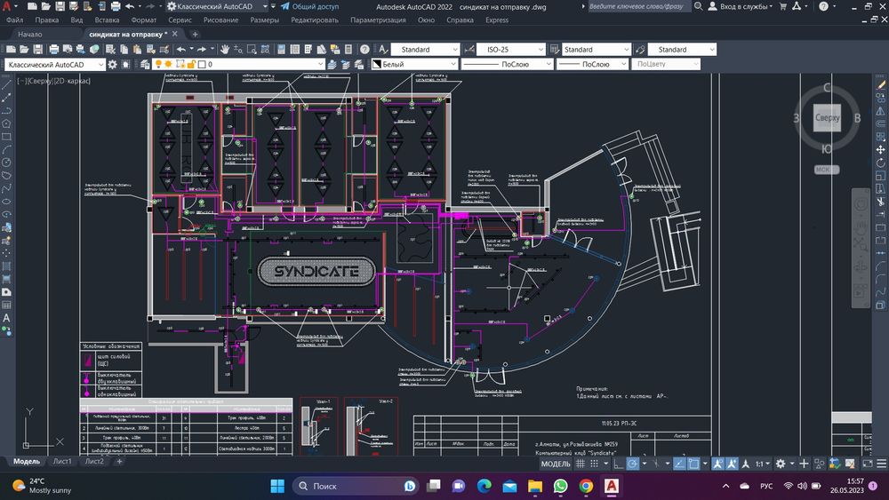Click the Undo arrow in standard toolbar
889x500 pixels.
coord(181,49)
